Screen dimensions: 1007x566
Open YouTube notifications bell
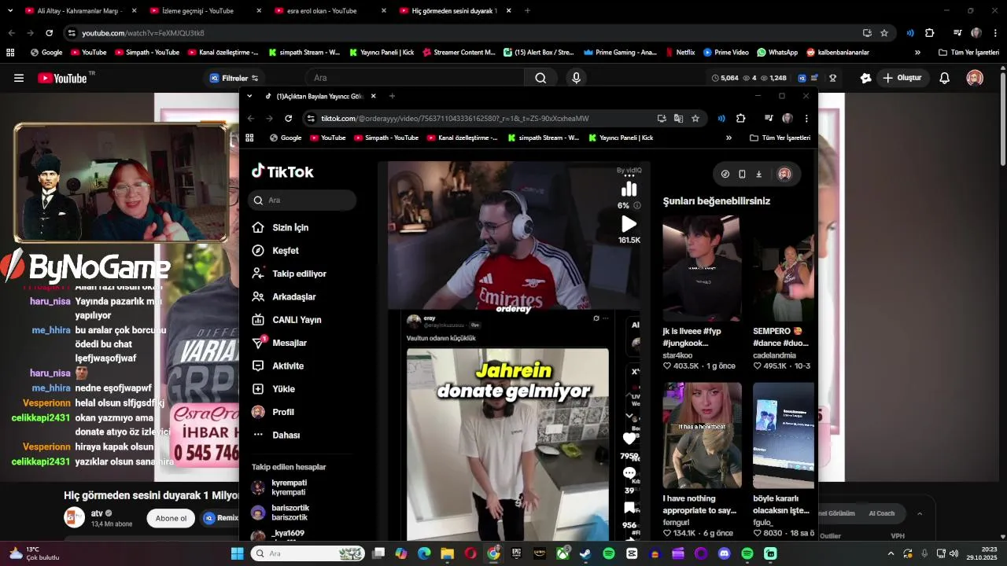click(x=945, y=78)
